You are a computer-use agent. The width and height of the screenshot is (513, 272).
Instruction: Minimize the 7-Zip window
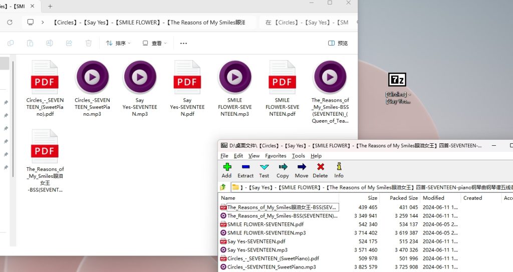(493, 145)
